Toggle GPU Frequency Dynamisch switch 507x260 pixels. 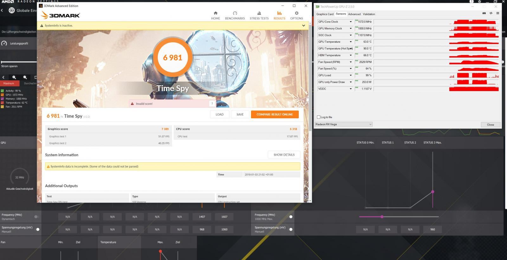tap(36, 217)
